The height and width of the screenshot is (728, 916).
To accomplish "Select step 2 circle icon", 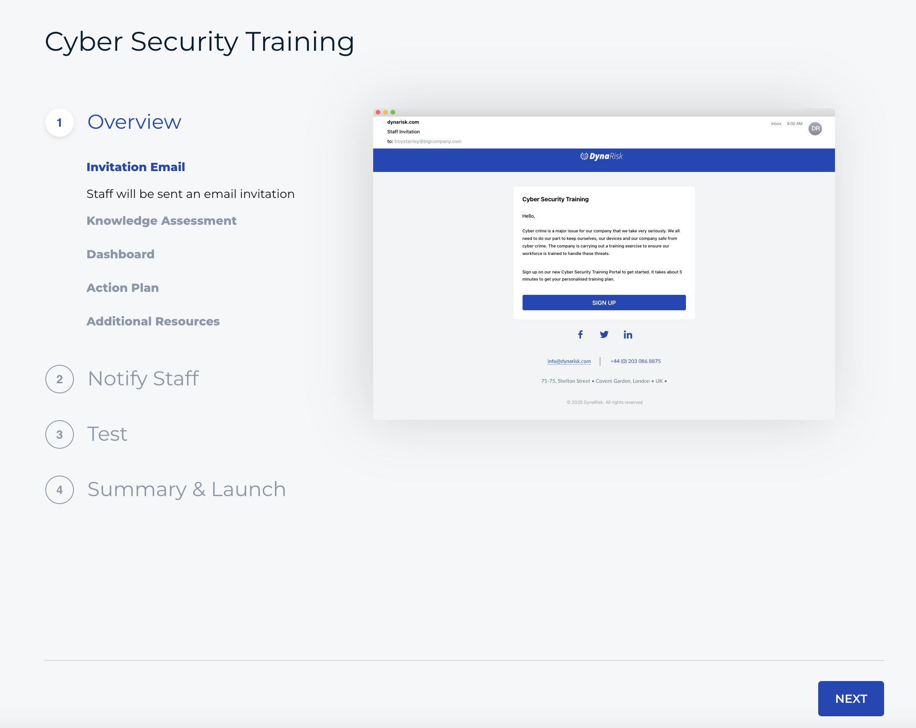I will tap(60, 379).
